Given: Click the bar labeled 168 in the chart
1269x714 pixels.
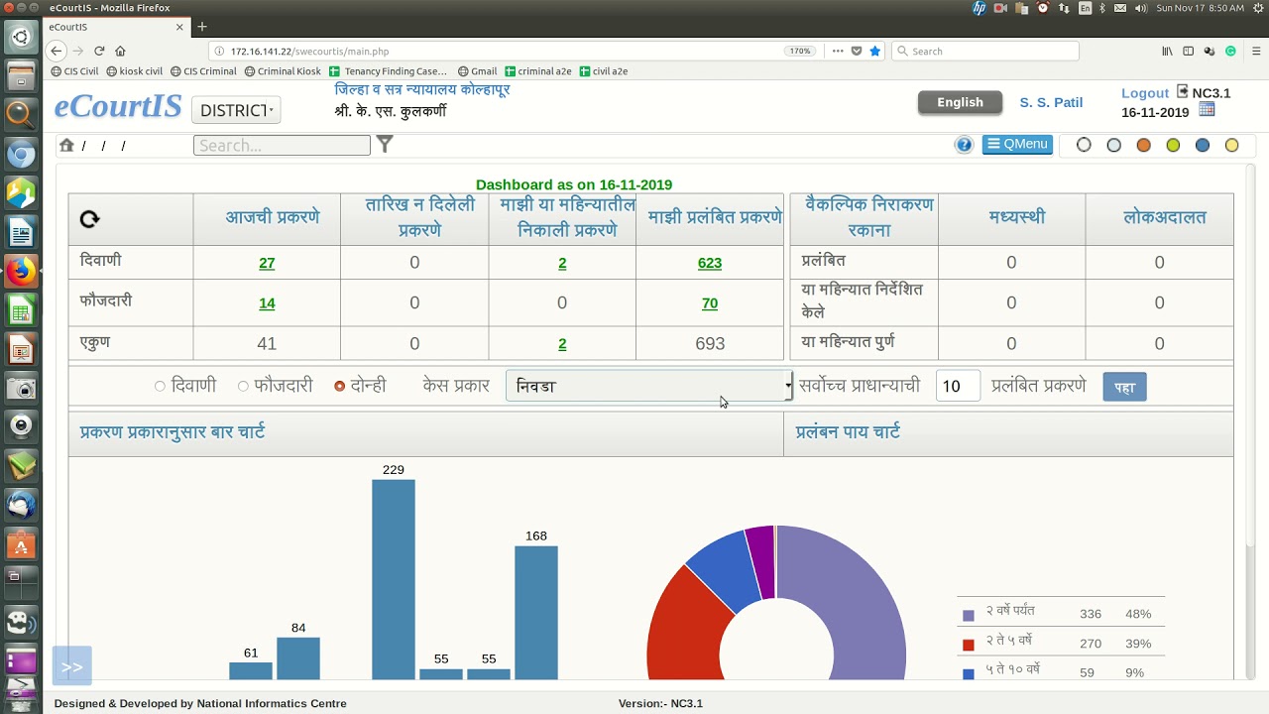Looking at the screenshot, I should point(536,613).
